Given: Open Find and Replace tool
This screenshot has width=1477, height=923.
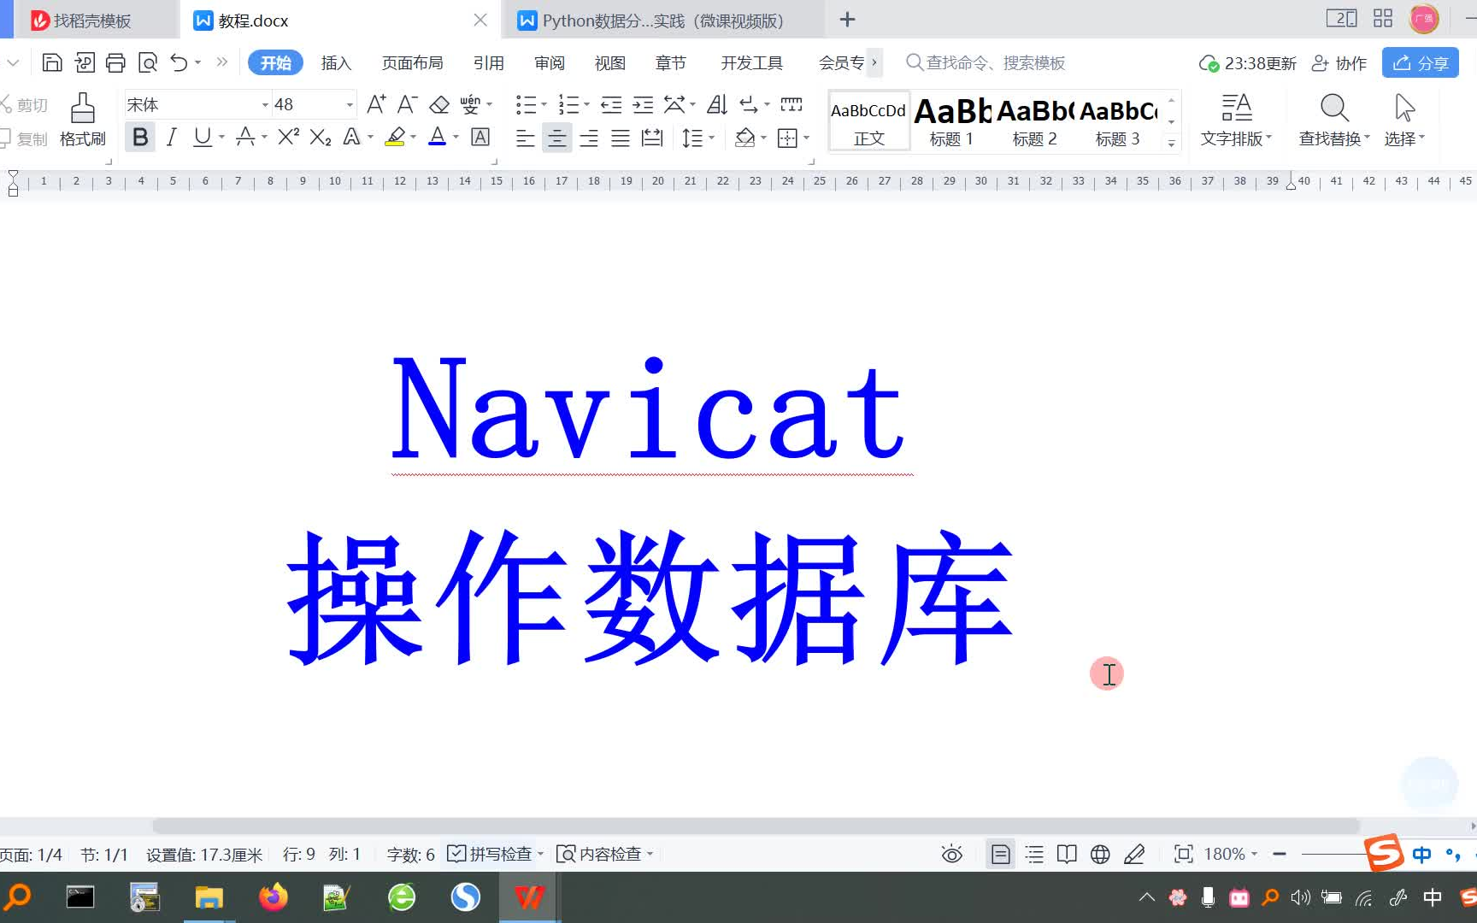Looking at the screenshot, I should click(x=1334, y=120).
